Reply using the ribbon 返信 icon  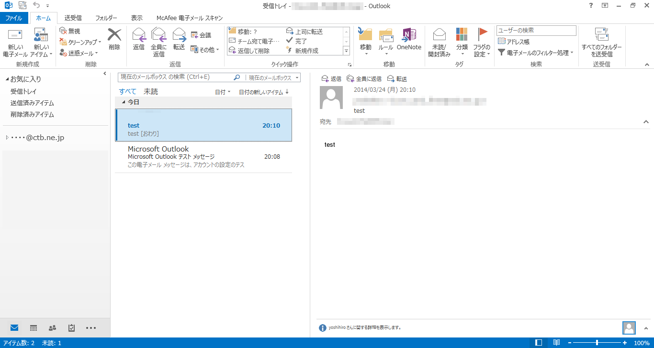click(139, 39)
